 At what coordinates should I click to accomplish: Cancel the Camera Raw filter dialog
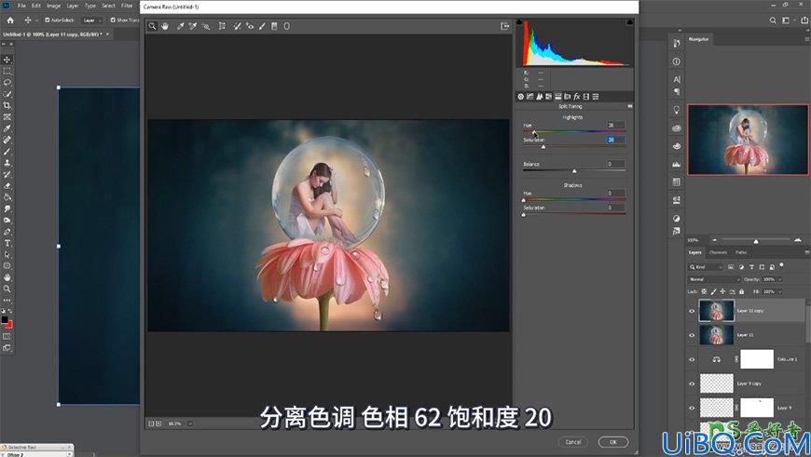click(x=573, y=442)
